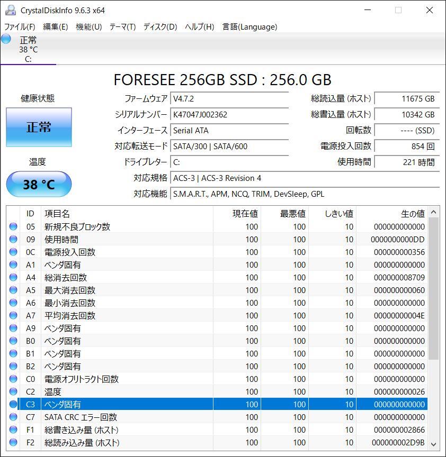Click the 正常 health status button
This screenshot has width=446, height=457.
39,127
